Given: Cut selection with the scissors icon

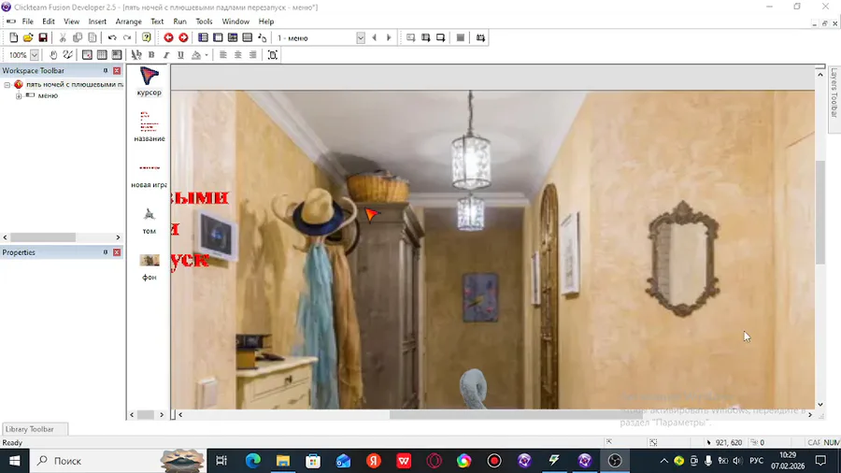Looking at the screenshot, I should tap(63, 37).
